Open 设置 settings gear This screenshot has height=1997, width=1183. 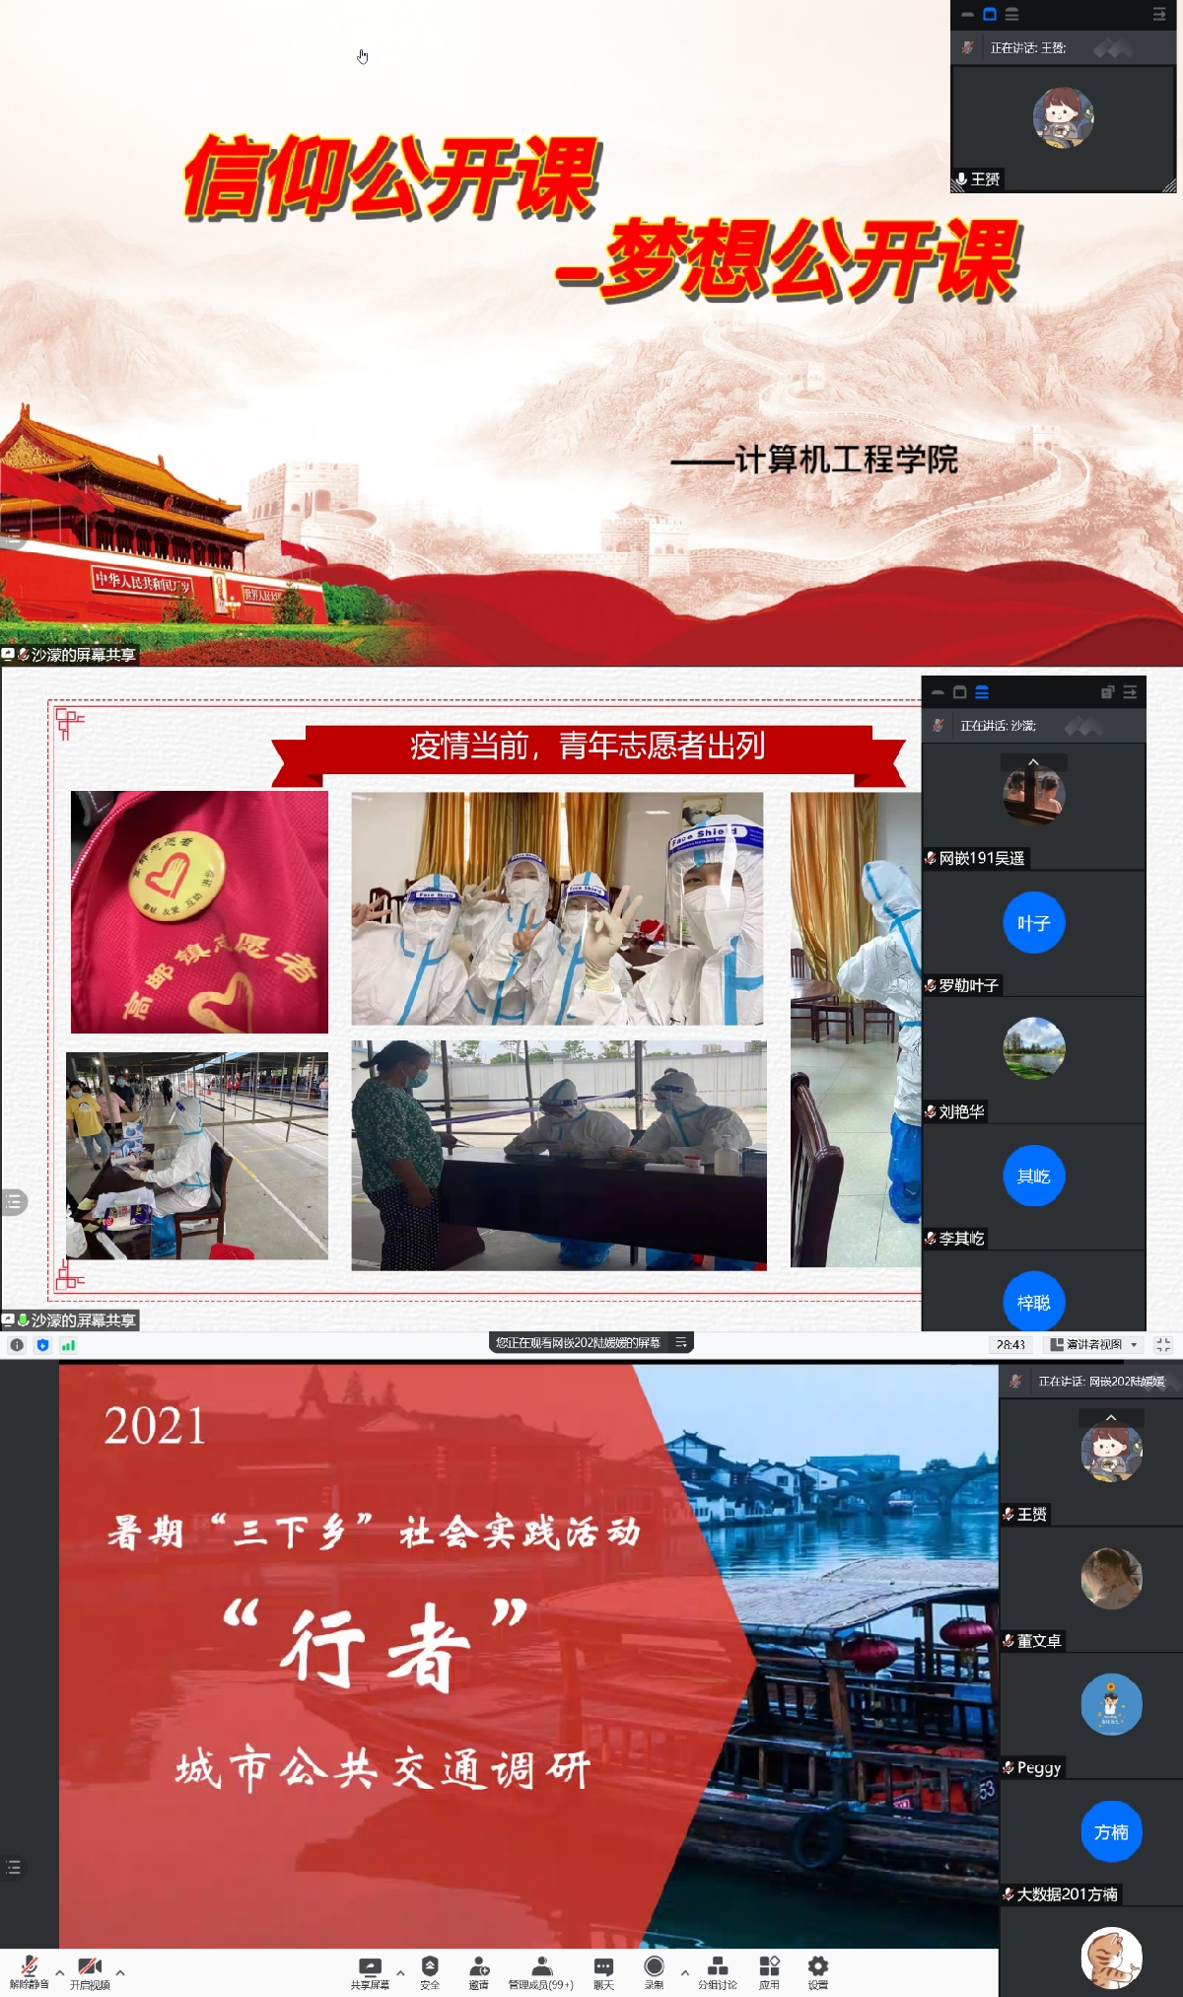[x=817, y=1972]
